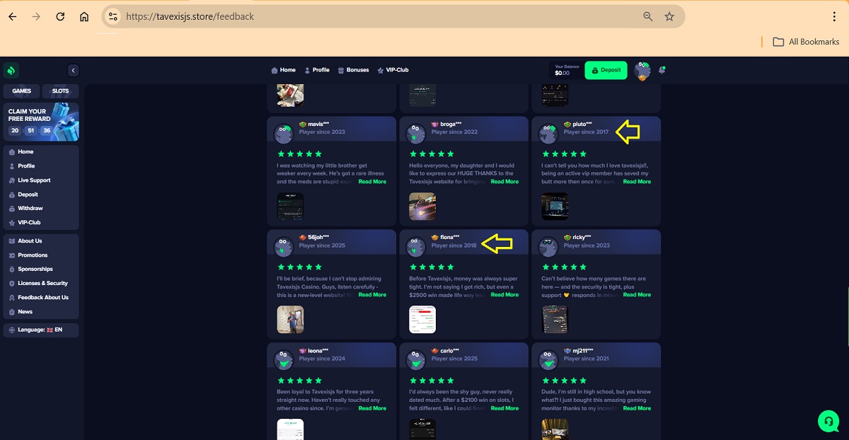The image size is (849, 440).
Task: Bookmark this page with star icon
Action: click(x=669, y=16)
